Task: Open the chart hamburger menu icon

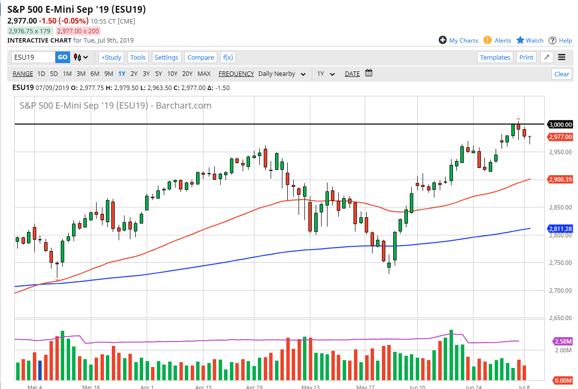Action: click(562, 57)
